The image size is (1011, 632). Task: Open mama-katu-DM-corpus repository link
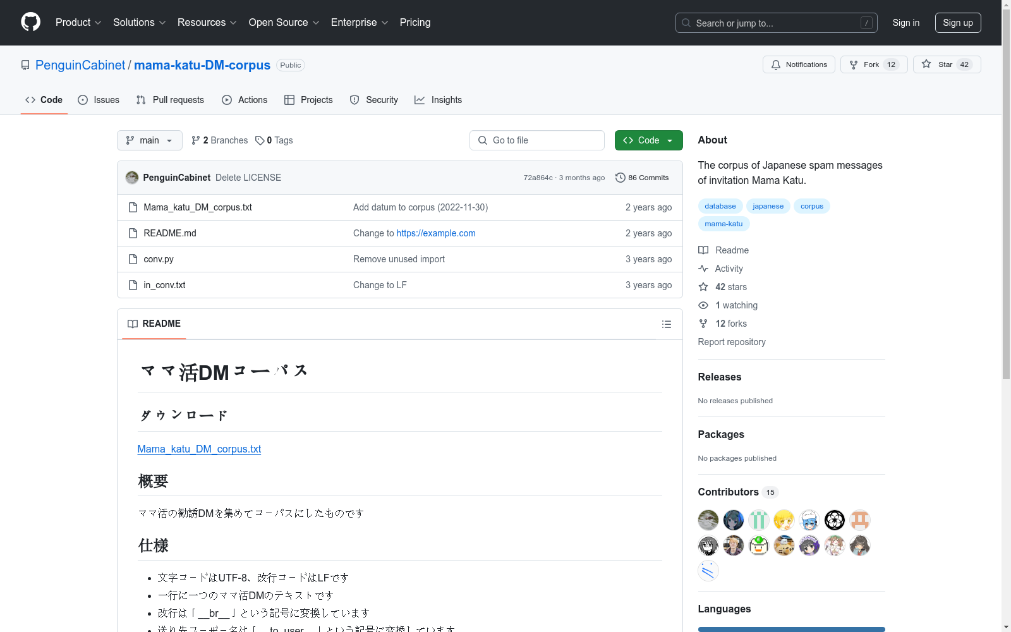(x=202, y=65)
